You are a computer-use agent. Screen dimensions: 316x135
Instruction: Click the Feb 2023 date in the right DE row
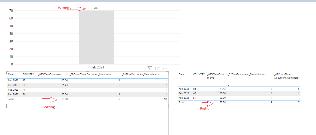click(x=184, y=88)
